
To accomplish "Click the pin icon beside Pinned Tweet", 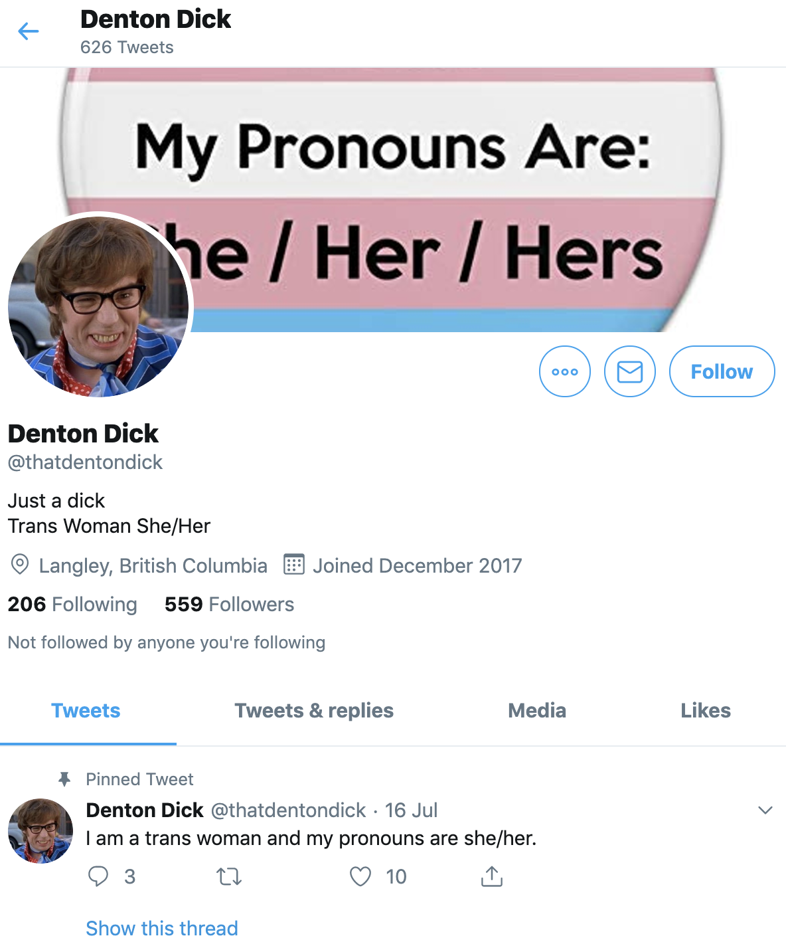I will pos(64,779).
